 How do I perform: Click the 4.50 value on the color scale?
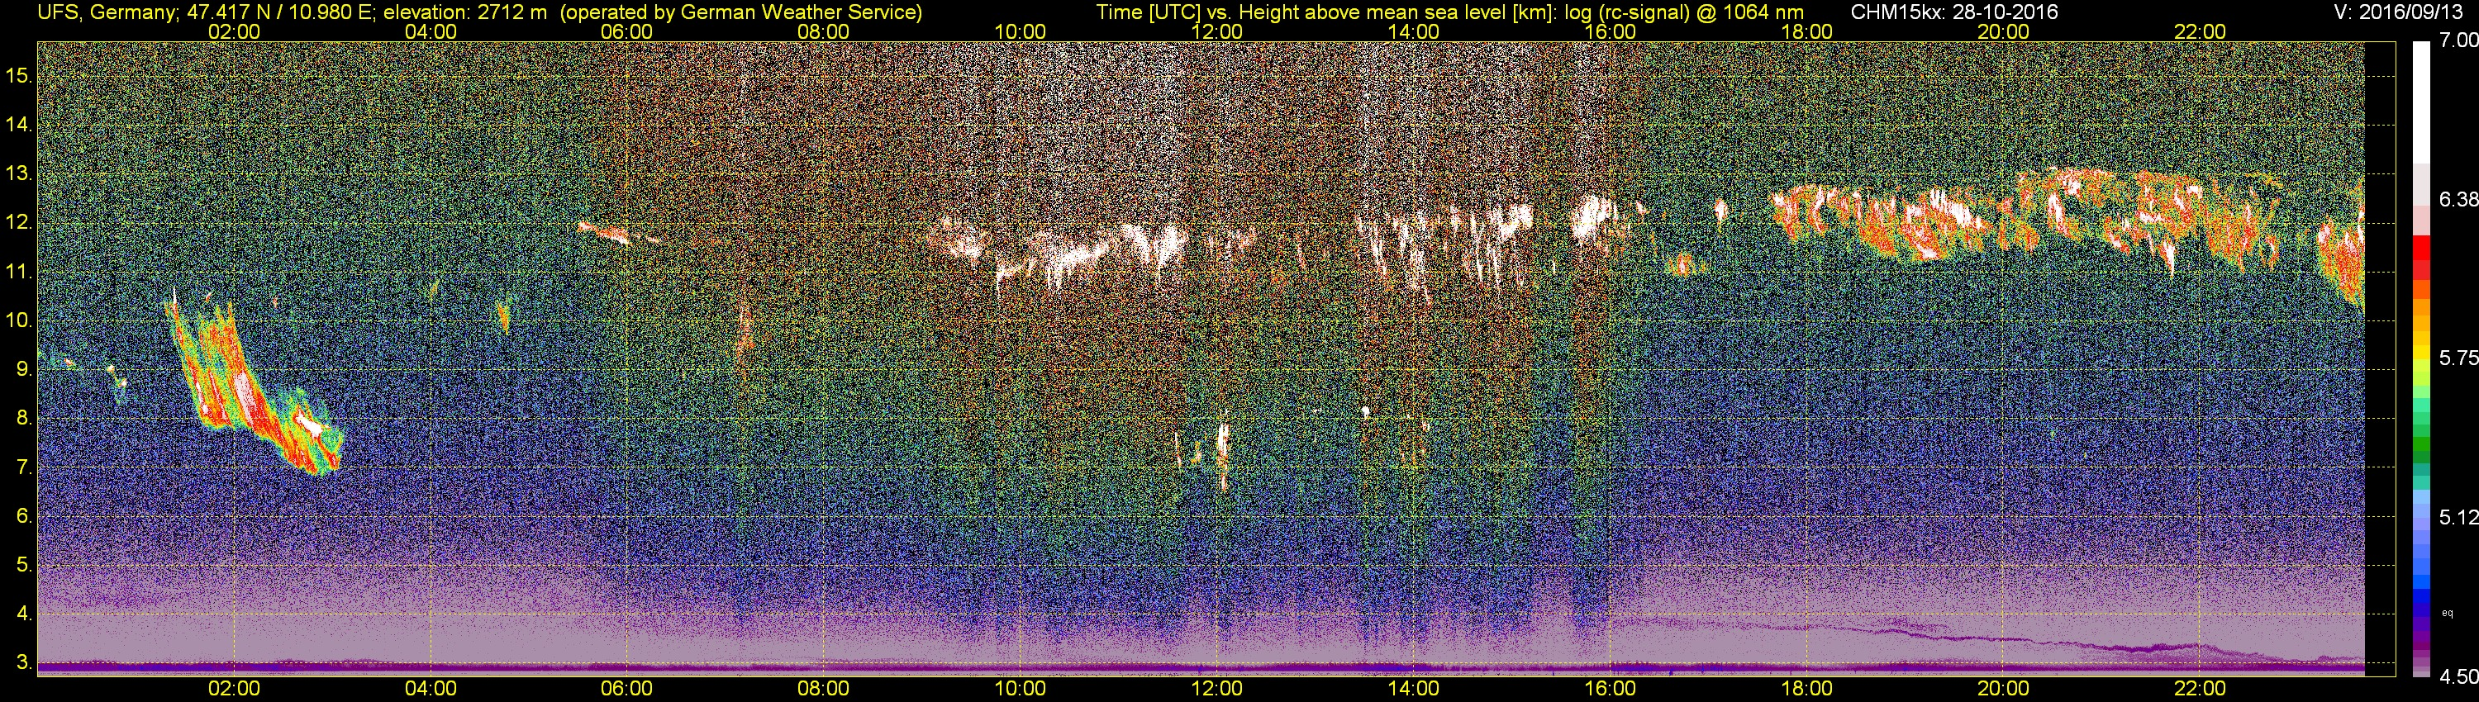tap(2458, 676)
